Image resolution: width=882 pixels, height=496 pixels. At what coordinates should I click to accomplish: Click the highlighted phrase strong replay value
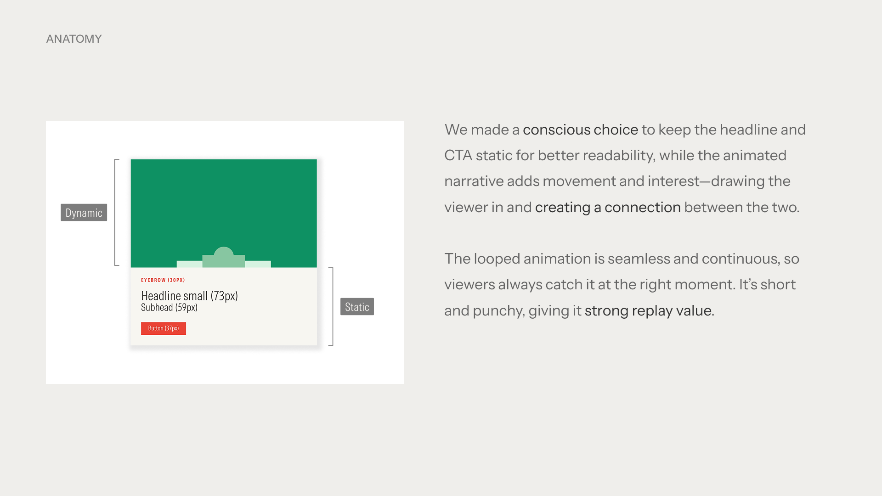pos(648,311)
